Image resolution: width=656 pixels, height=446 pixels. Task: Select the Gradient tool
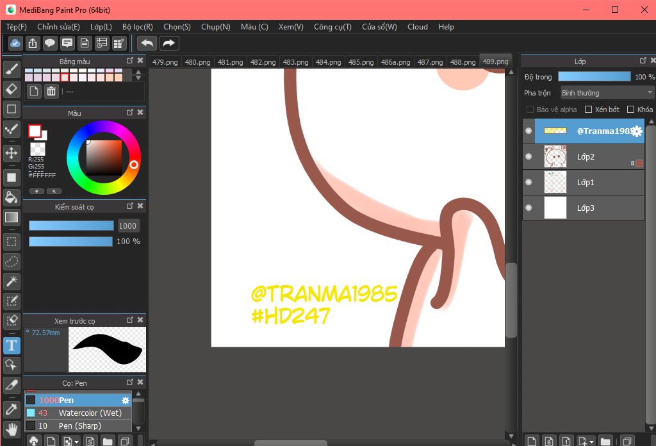(x=12, y=217)
